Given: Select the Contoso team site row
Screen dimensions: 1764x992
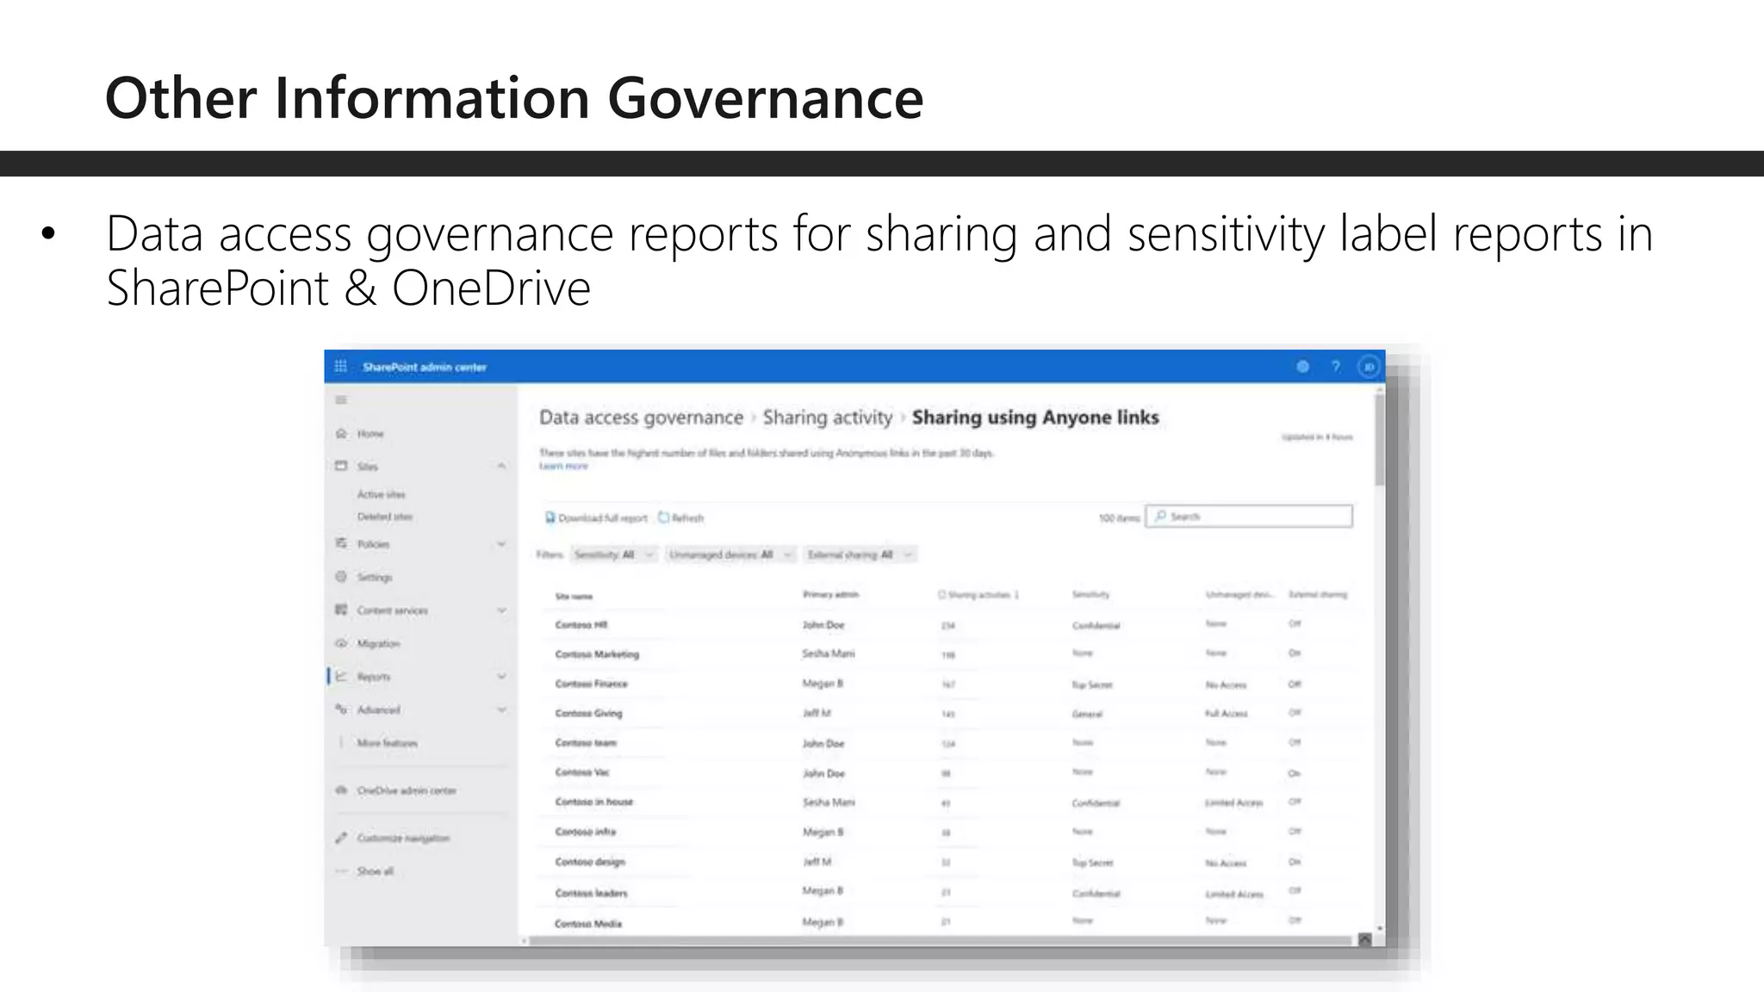Looking at the screenshot, I should [947, 742].
